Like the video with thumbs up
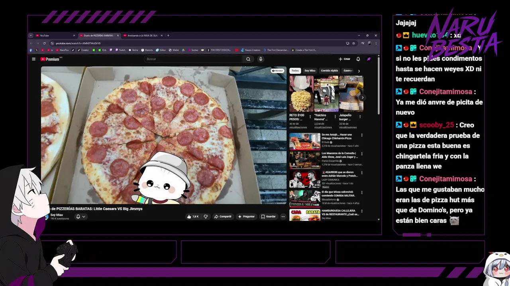Viewport: 510px width, 286px height. point(193,216)
